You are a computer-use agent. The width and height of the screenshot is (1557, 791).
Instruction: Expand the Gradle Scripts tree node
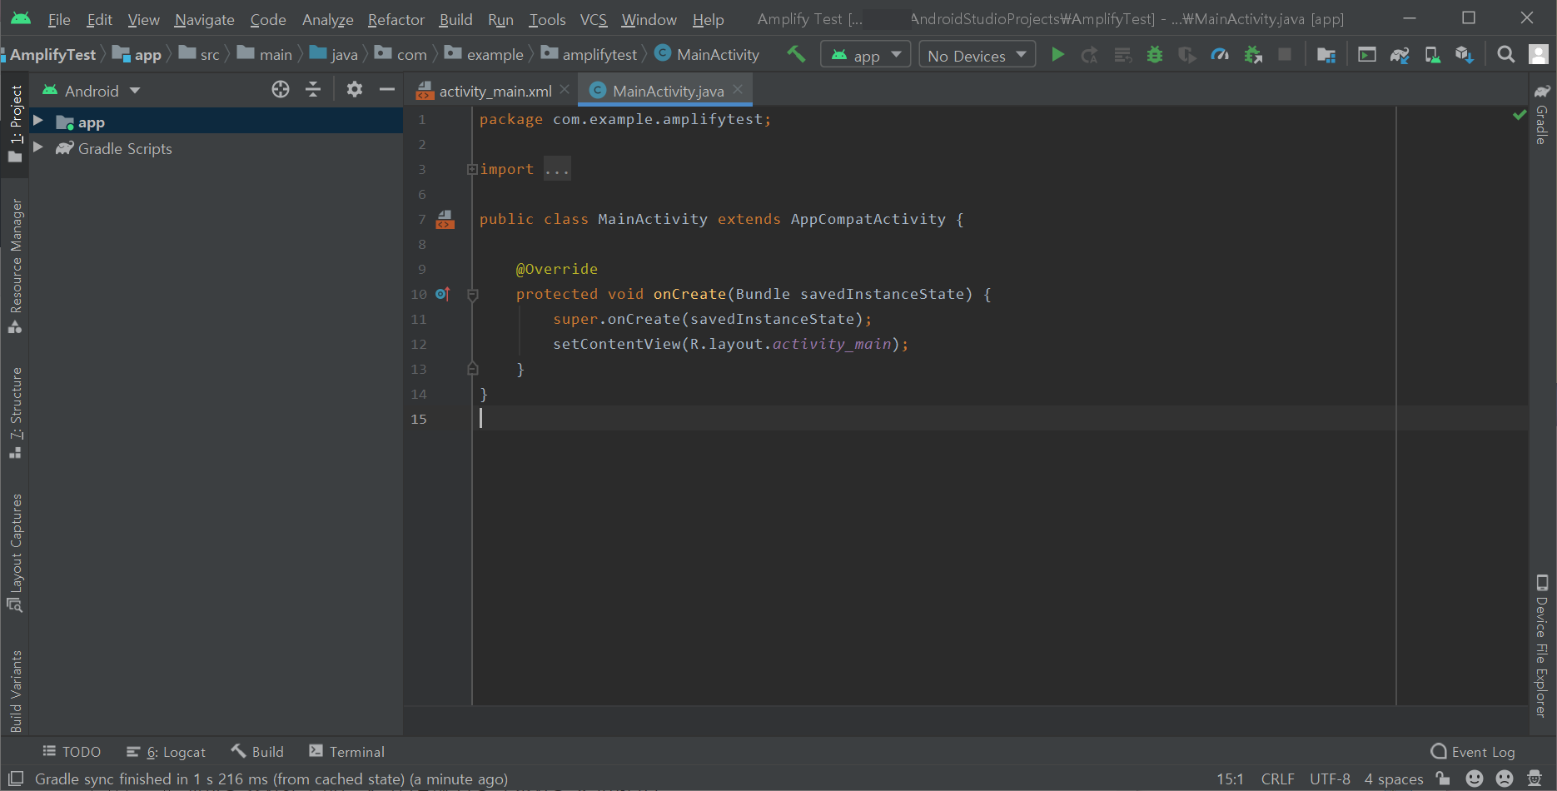38,147
